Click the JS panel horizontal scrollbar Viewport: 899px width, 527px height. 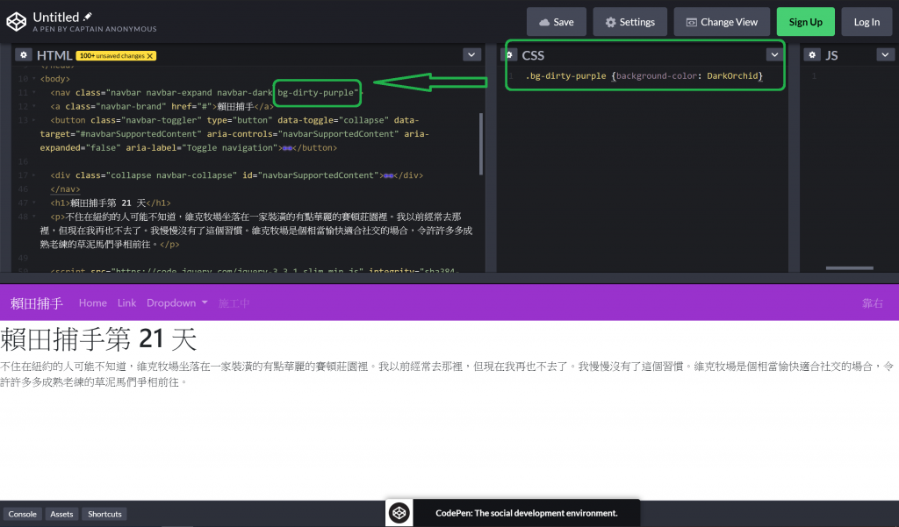click(849, 268)
